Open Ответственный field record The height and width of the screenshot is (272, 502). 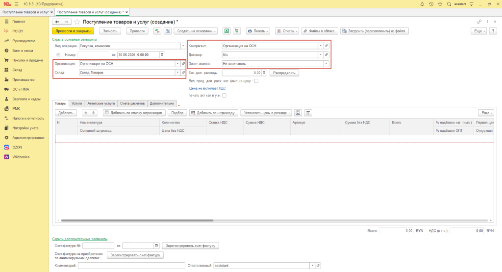pos(318,266)
